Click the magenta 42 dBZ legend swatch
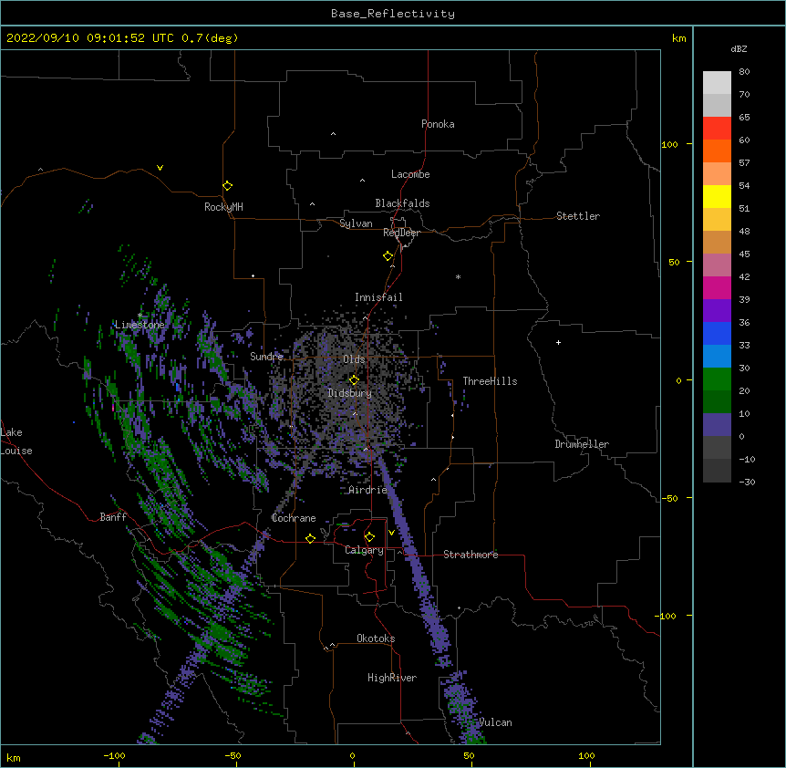The width and height of the screenshot is (786, 768). pyautogui.click(x=717, y=287)
